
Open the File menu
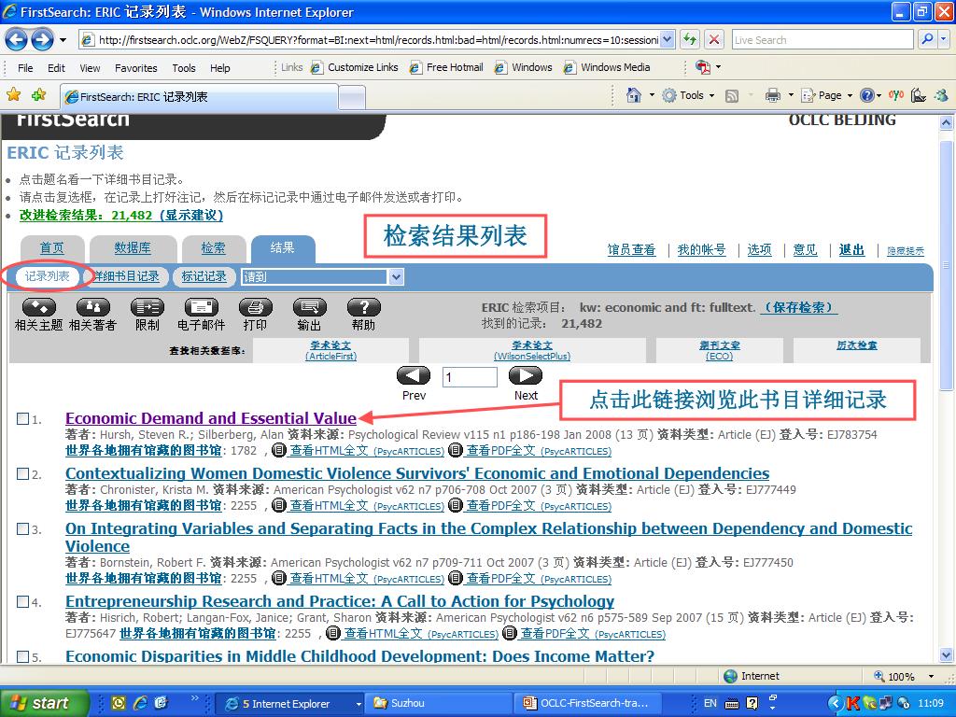pyautogui.click(x=25, y=67)
